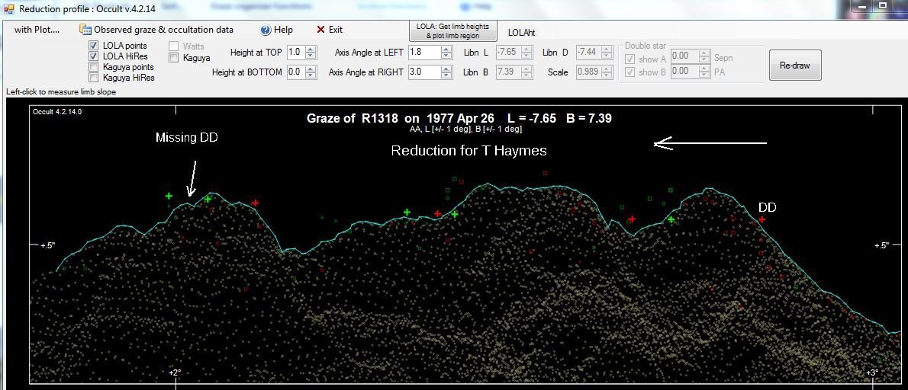Click the Observed graze data table icon
Viewport: 908px width, 390px height.
click(85, 30)
